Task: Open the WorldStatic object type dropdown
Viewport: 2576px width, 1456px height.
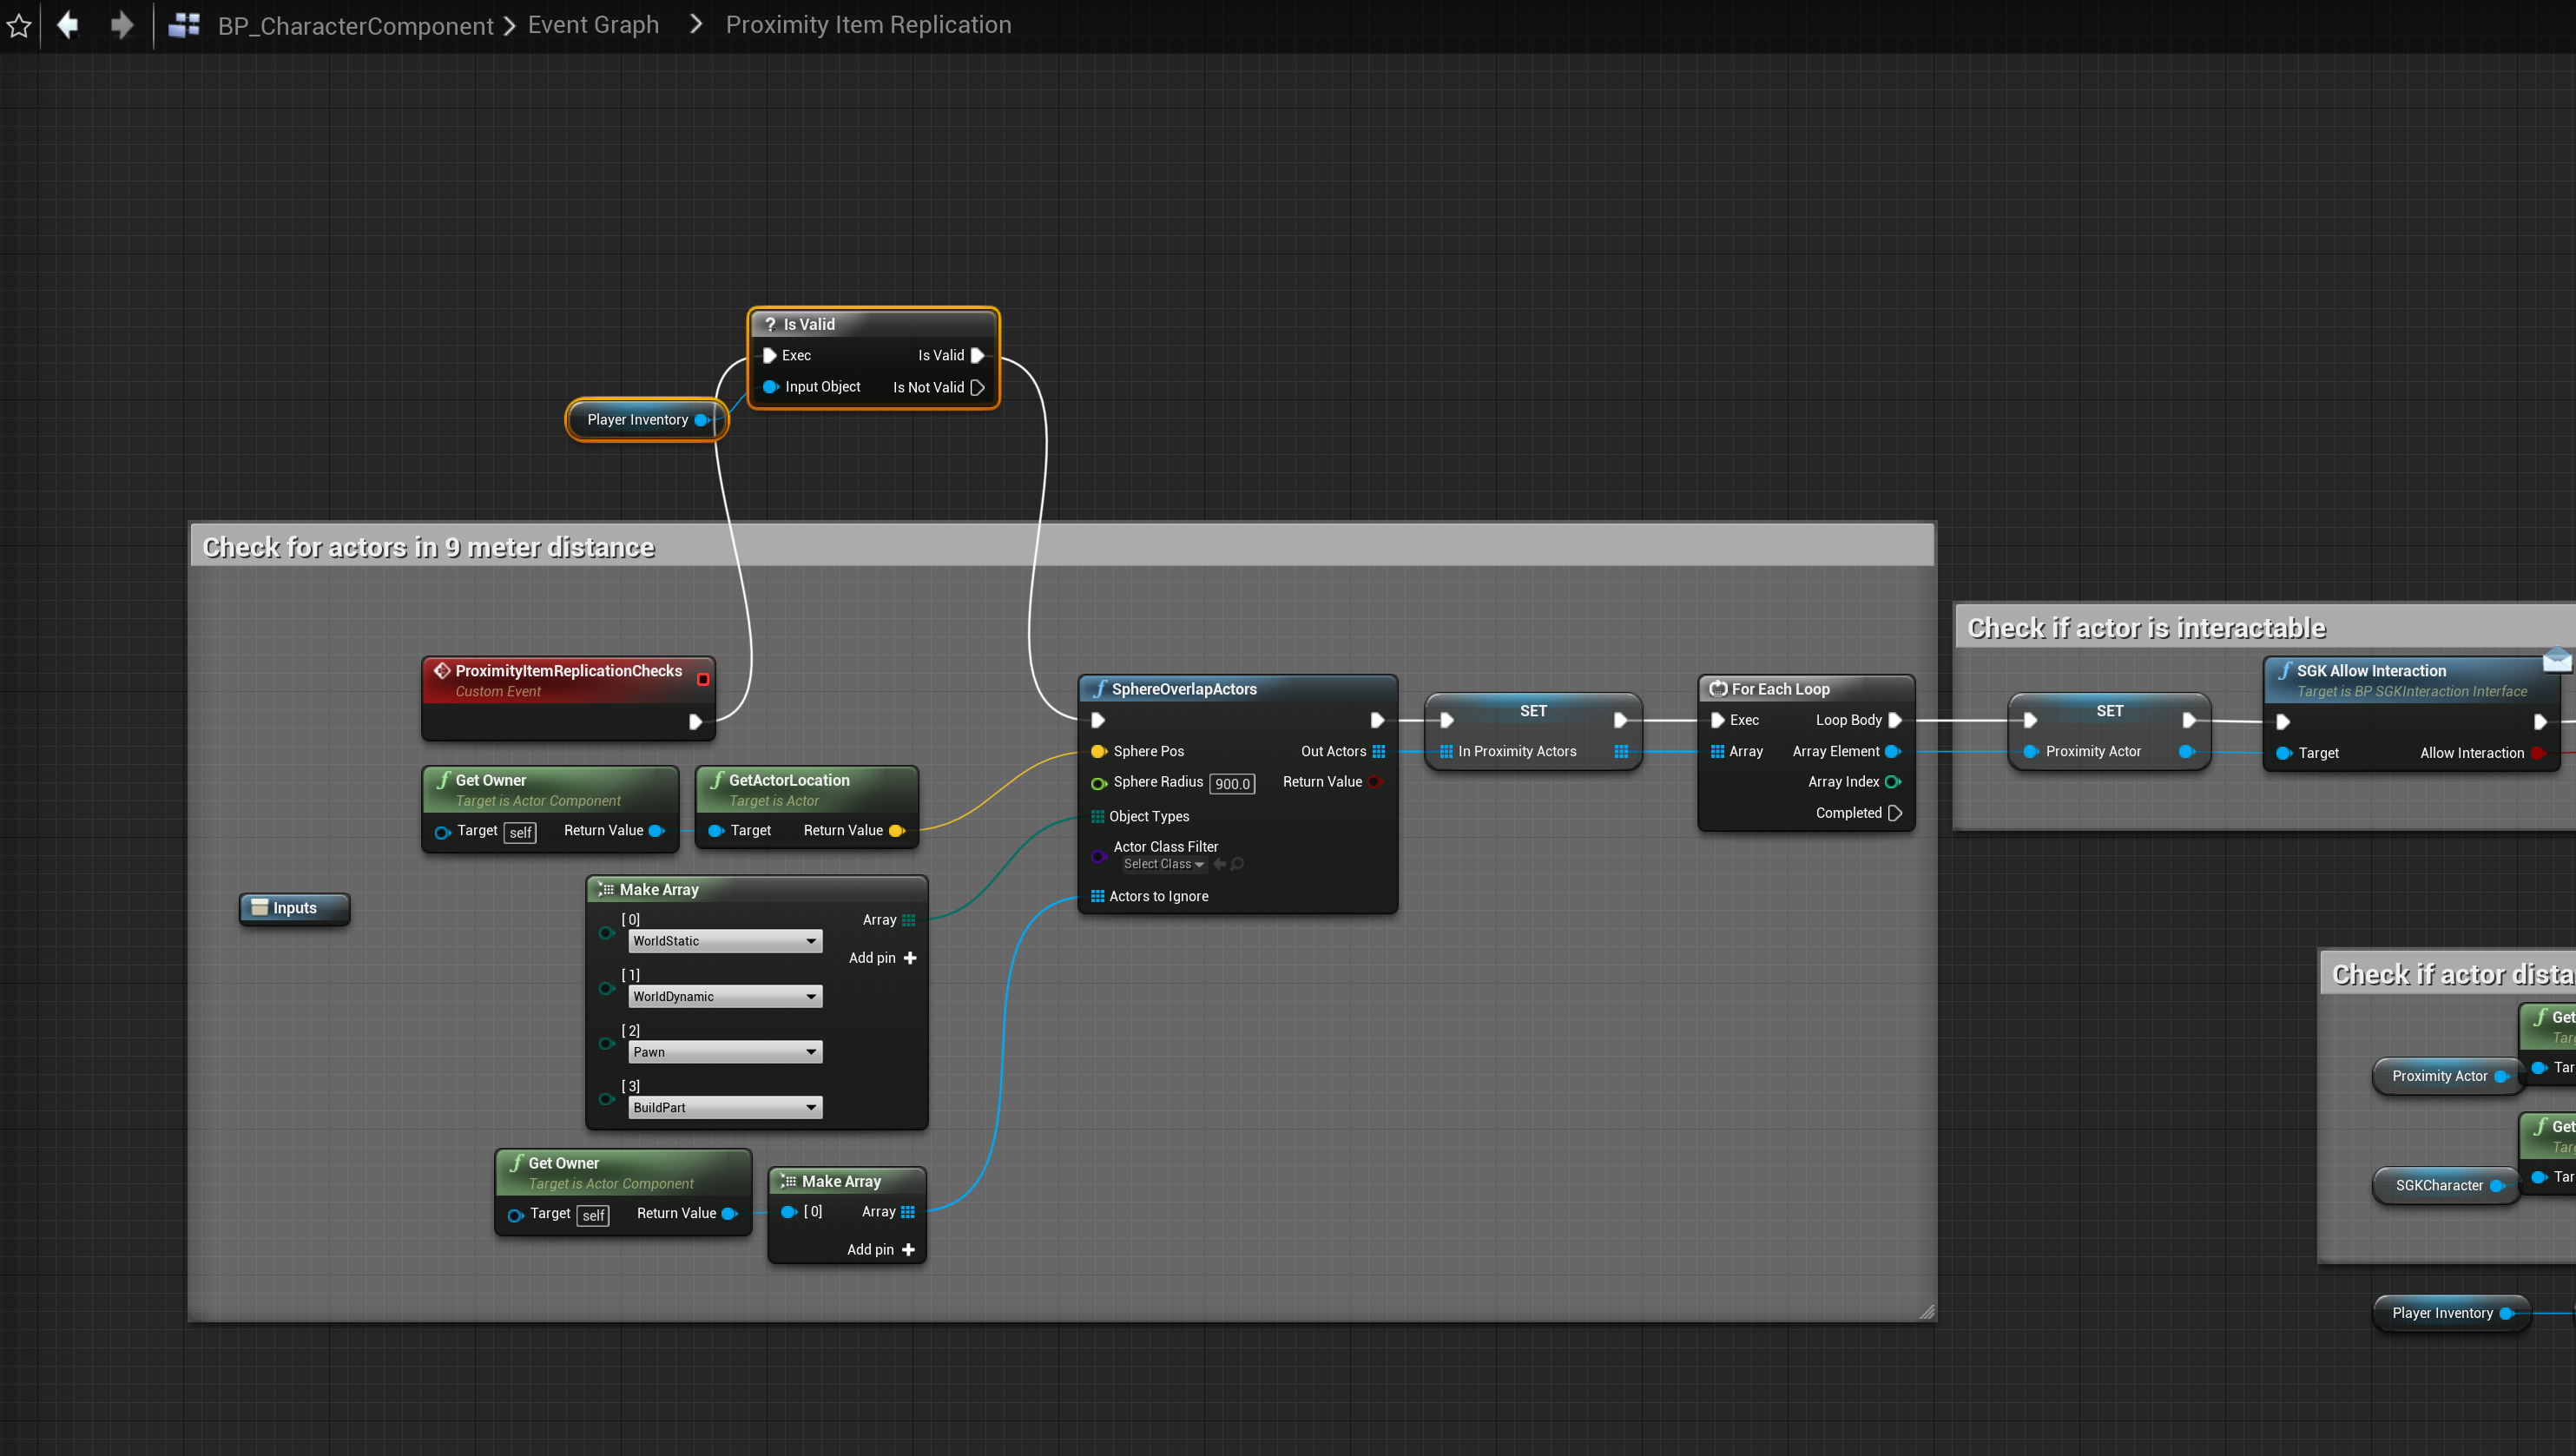Action: (x=725, y=941)
